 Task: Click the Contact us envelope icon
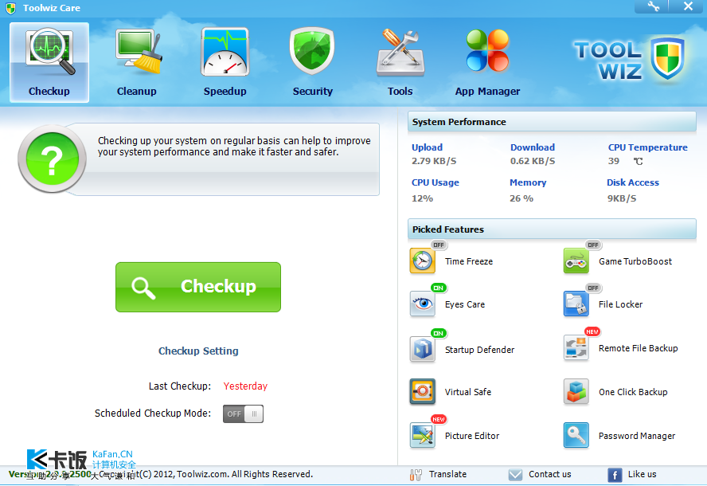pyautogui.click(x=515, y=475)
